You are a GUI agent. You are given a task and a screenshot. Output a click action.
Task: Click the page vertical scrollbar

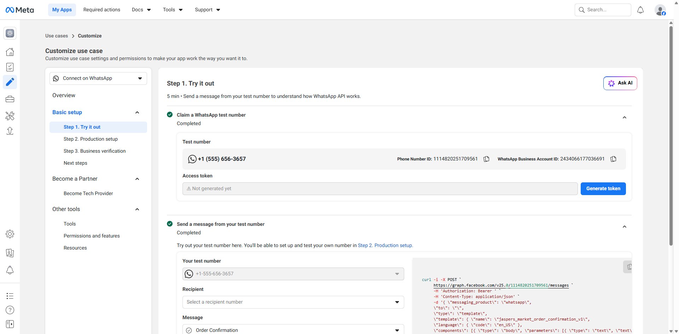[671, 136]
